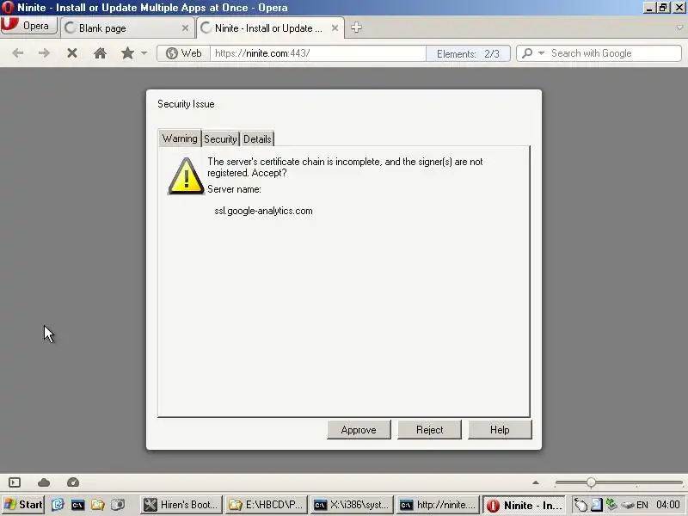This screenshot has width=688, height=516.
Task: Open command prompt from quick launch
Action: pos(77,505)
